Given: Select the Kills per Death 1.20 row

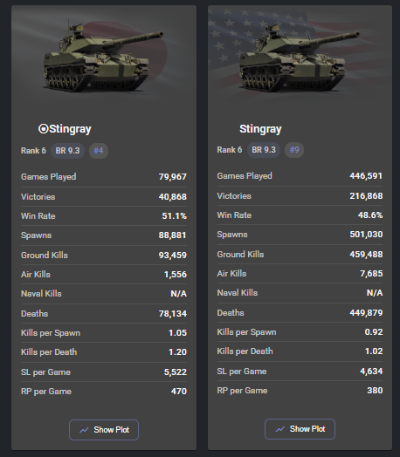Looking at the screenshot, I should pos(104,352).
